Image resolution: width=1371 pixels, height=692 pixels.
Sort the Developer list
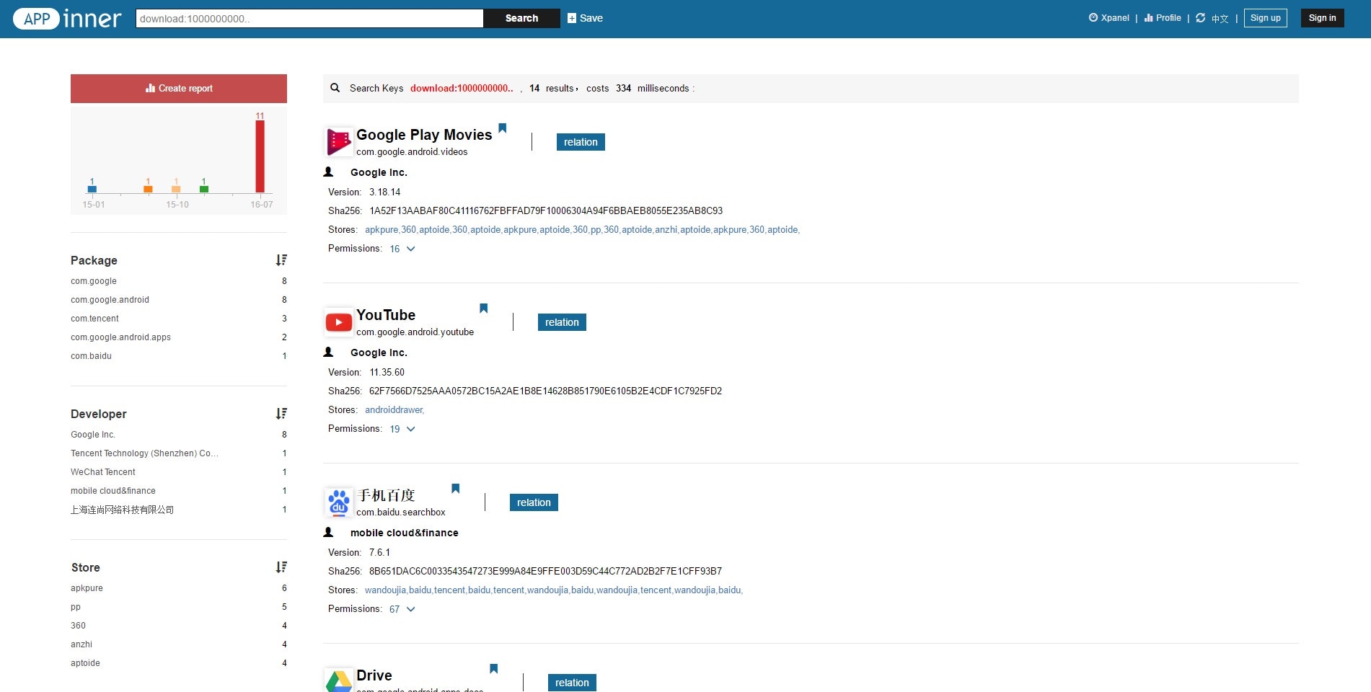coord(281,414)
